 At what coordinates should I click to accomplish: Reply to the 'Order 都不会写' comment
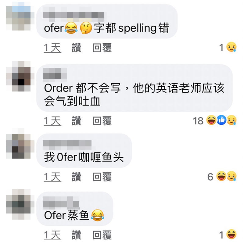tap(102, 120)
